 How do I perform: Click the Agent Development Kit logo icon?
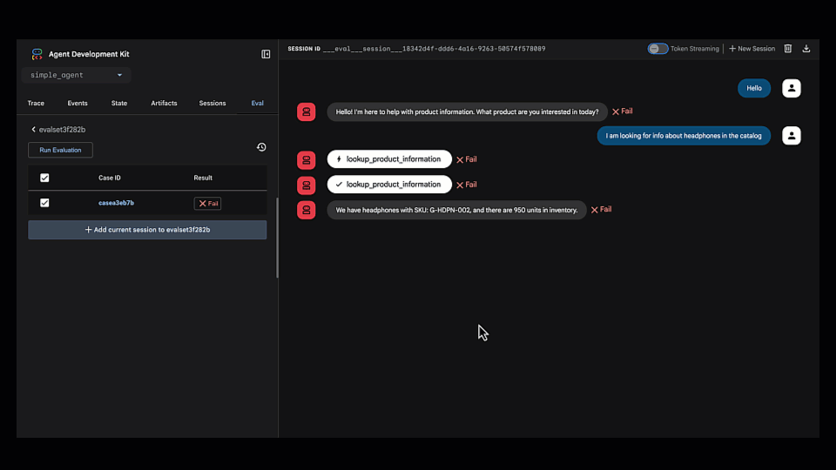click(x=37, y=54)
